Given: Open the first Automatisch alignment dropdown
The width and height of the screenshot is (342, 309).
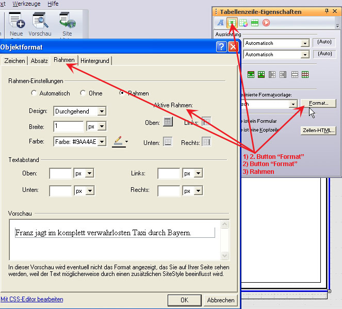Looking at the screenshot, I should pyautogui.click(x=276, y=43).
